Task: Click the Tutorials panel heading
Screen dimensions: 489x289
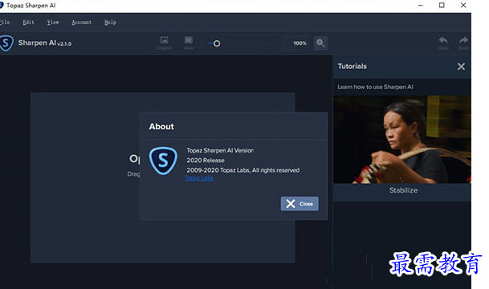Action: pos(352,66)
